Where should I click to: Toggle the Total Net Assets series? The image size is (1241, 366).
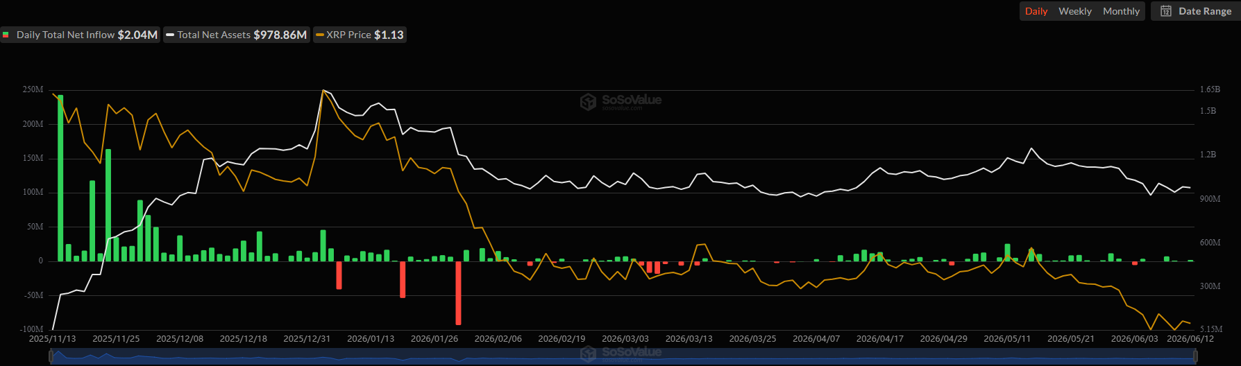click(x=237, y=35)
